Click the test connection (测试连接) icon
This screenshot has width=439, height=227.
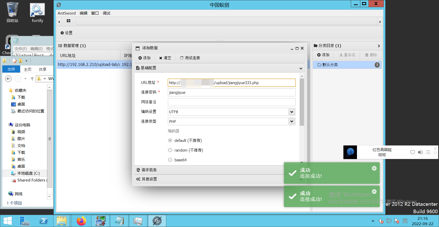(181, 58)
